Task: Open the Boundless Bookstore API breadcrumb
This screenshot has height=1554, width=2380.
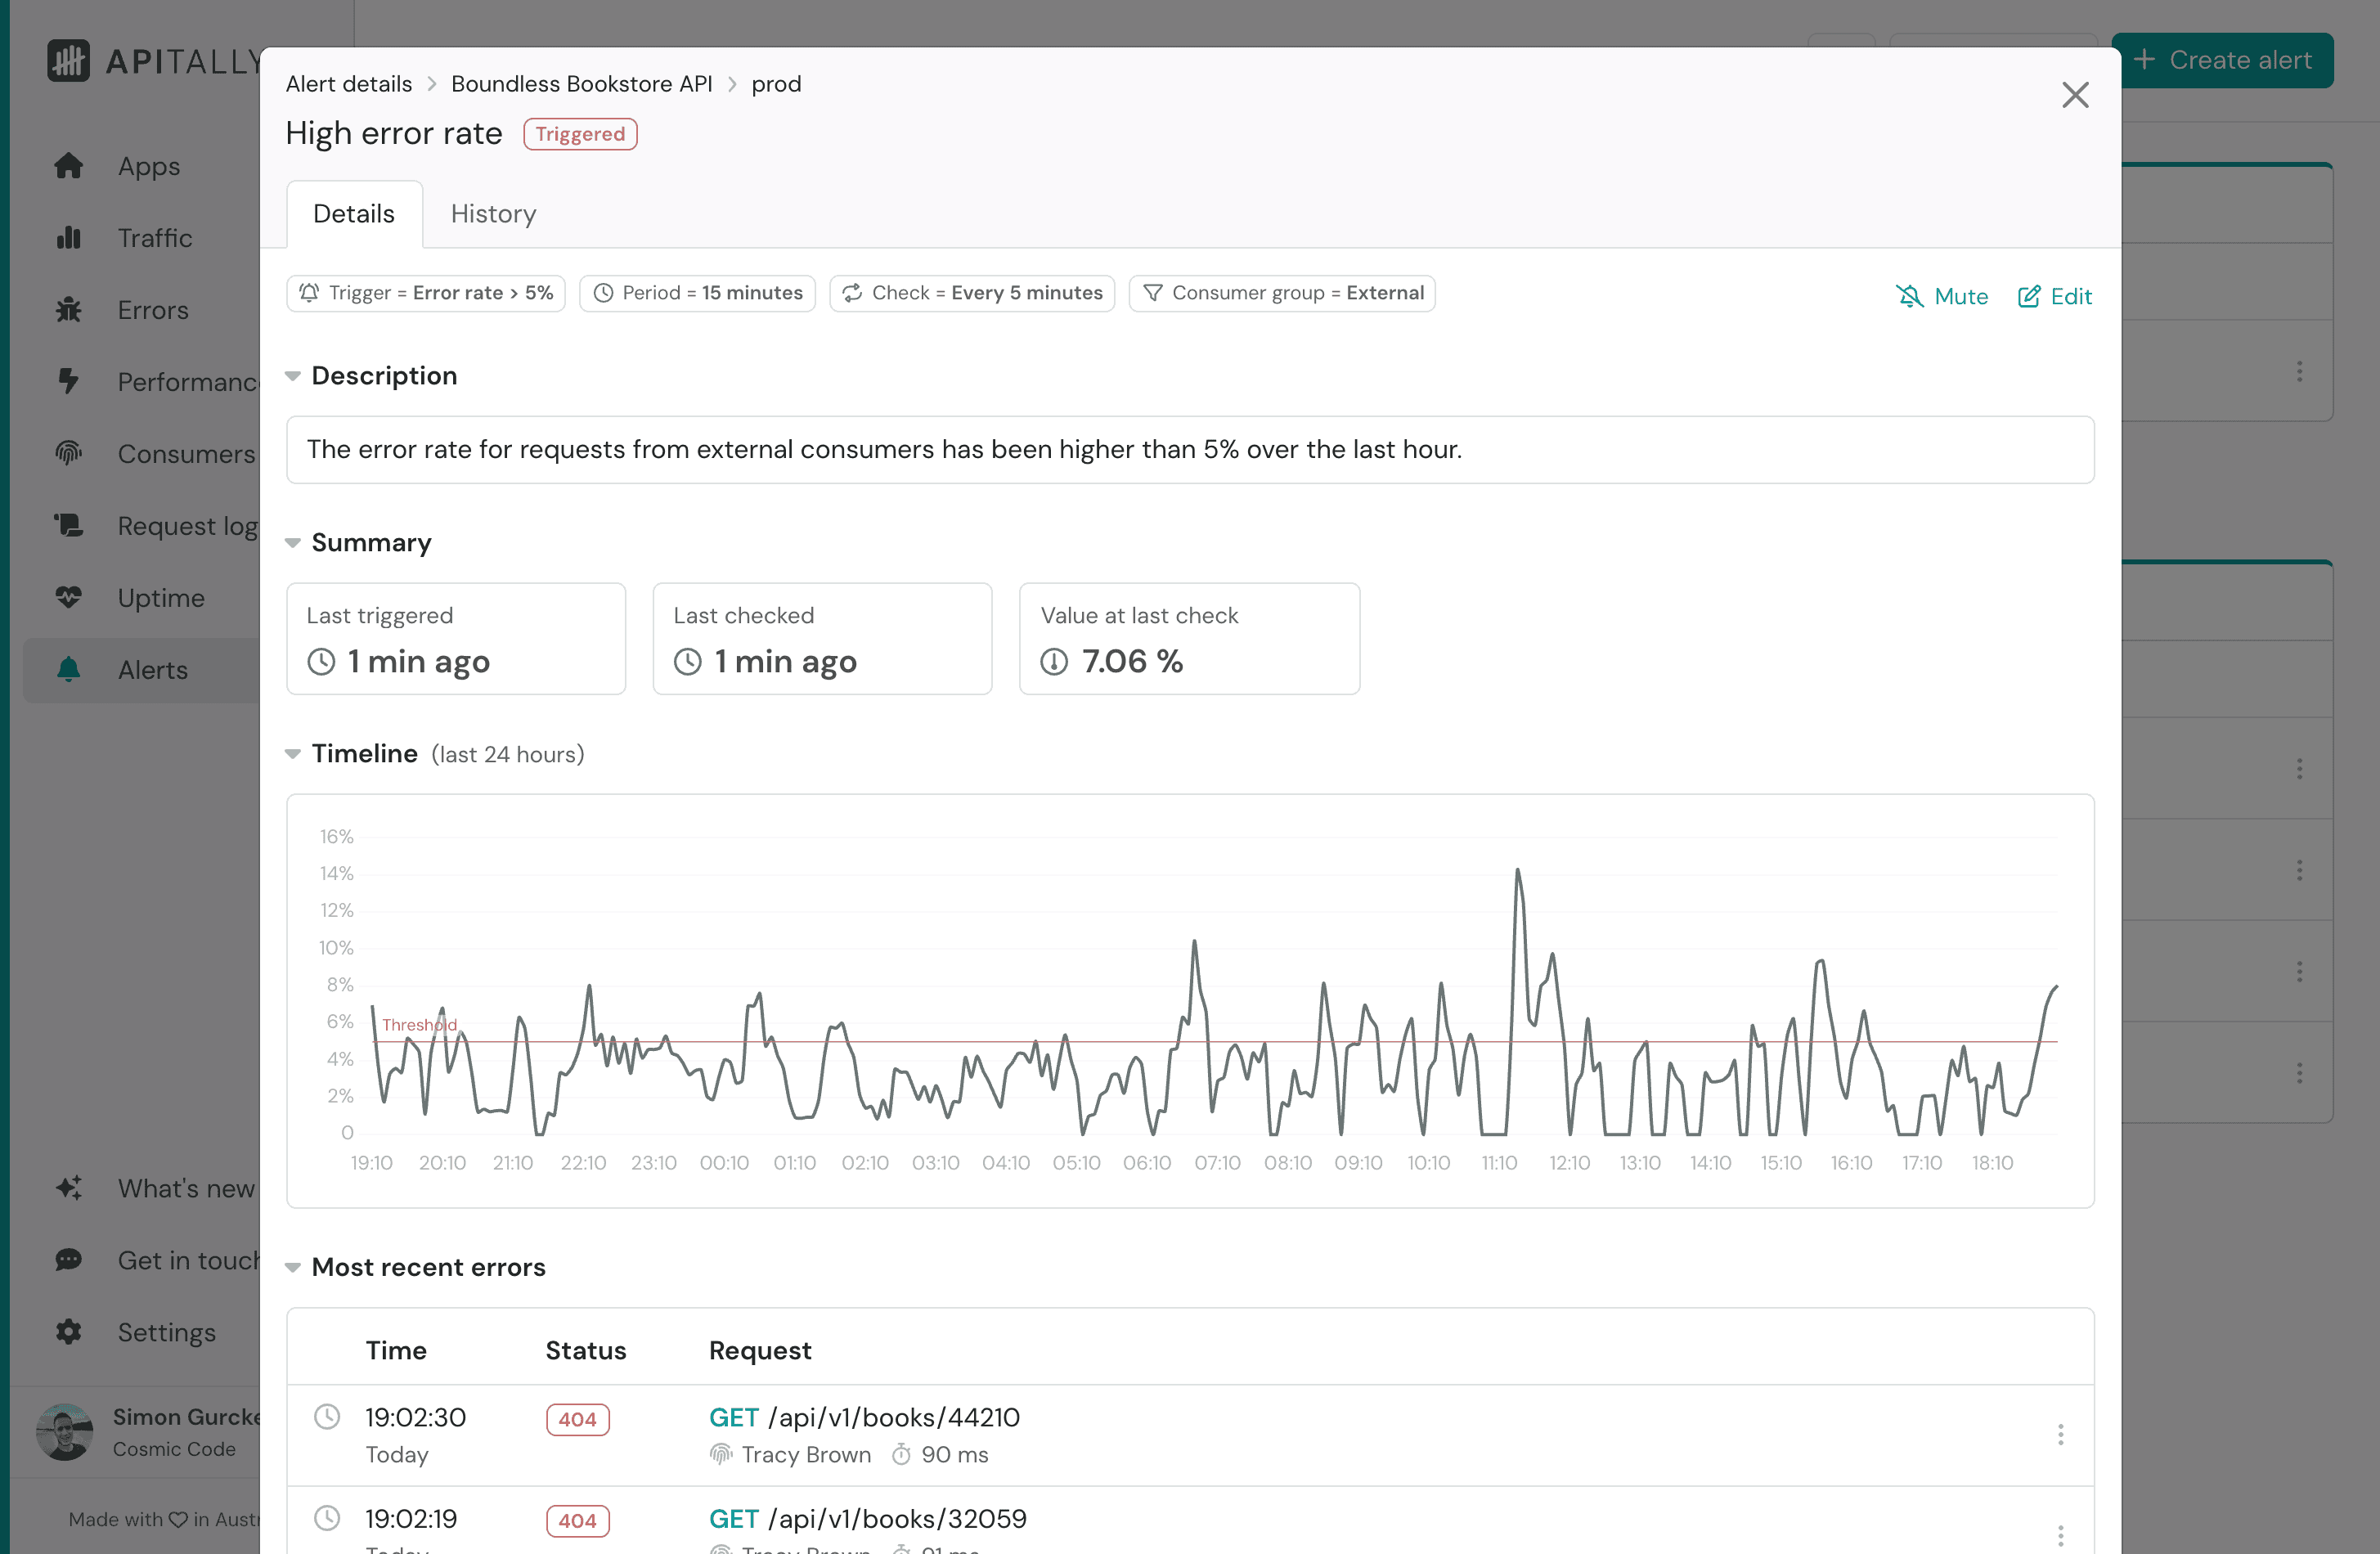Action: (582, 84)
